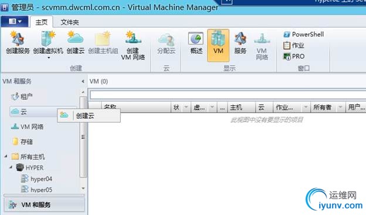Click the window system icon in title bar
The width and height of the screenshot is (366, 215).
(5, 8)
